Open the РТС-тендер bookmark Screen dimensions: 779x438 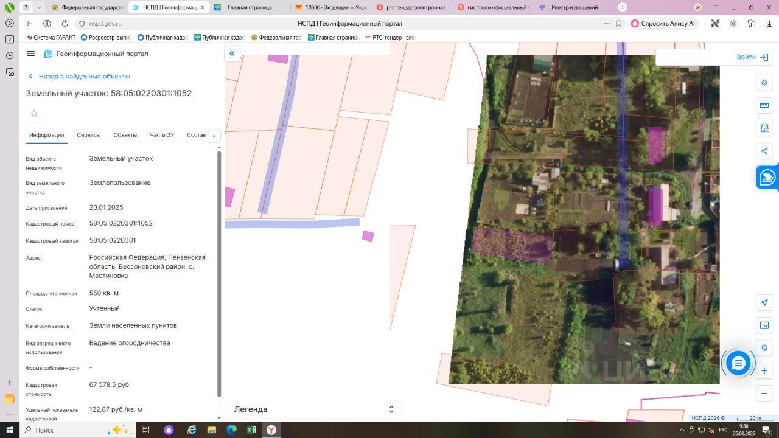pyautogui.click(x=390, y=37)
